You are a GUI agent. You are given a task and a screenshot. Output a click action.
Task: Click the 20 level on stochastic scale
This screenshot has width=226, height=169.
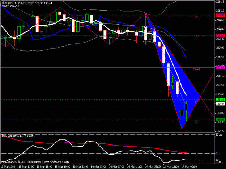(217, 153)
